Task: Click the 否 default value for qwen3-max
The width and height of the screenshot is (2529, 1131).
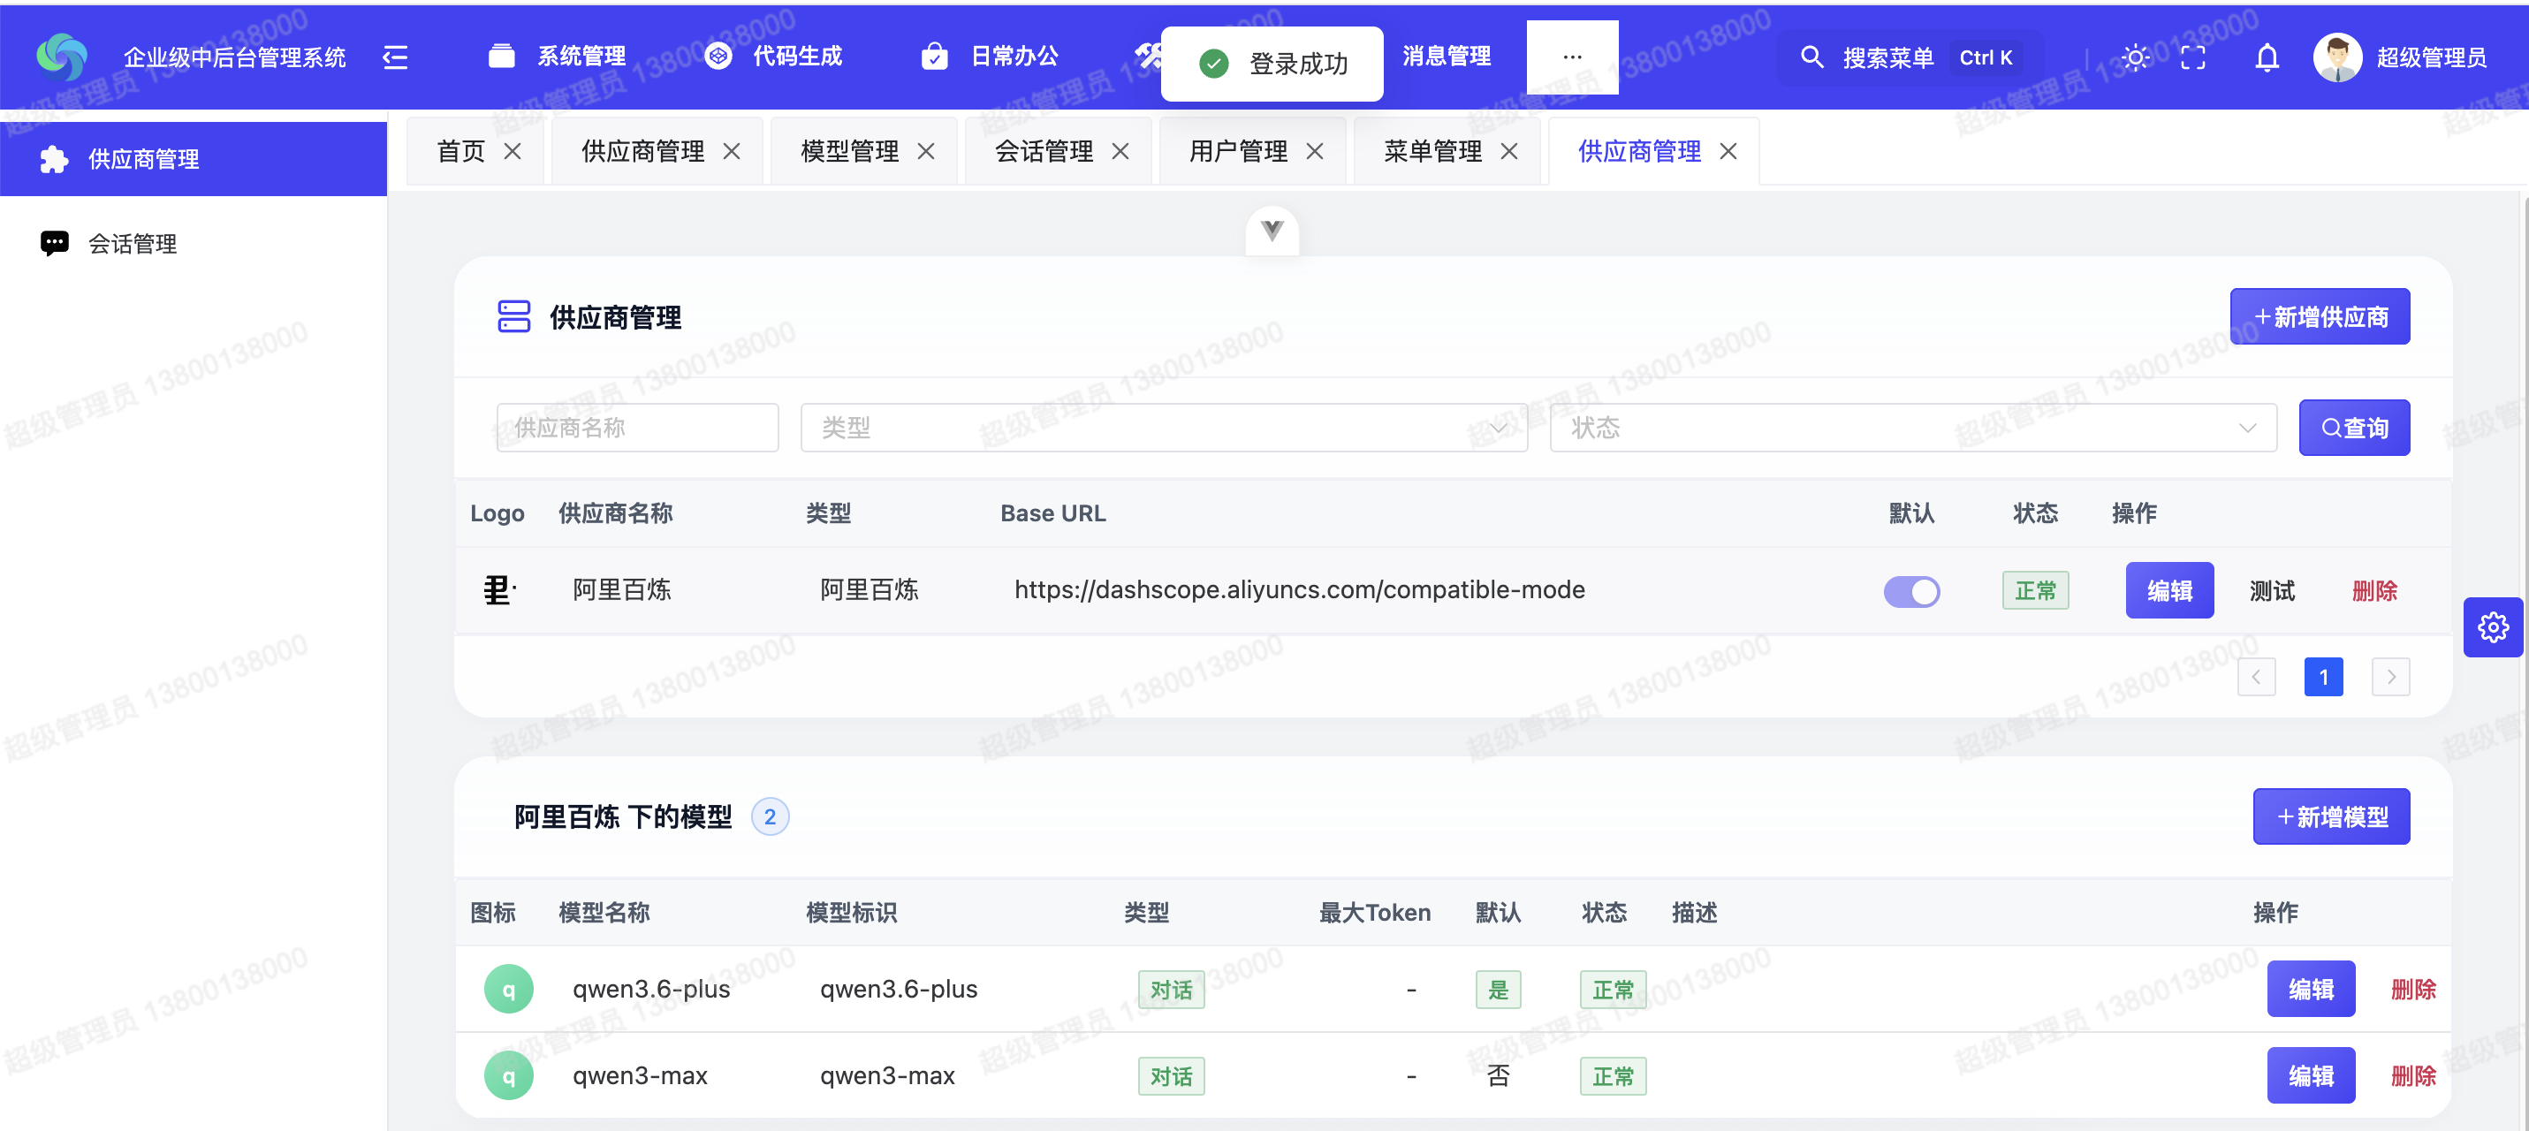Action: (x=1498, y=1076)
